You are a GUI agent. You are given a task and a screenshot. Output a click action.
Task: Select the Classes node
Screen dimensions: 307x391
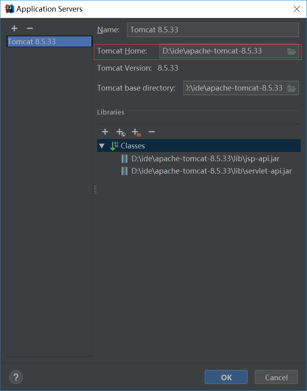199,146
